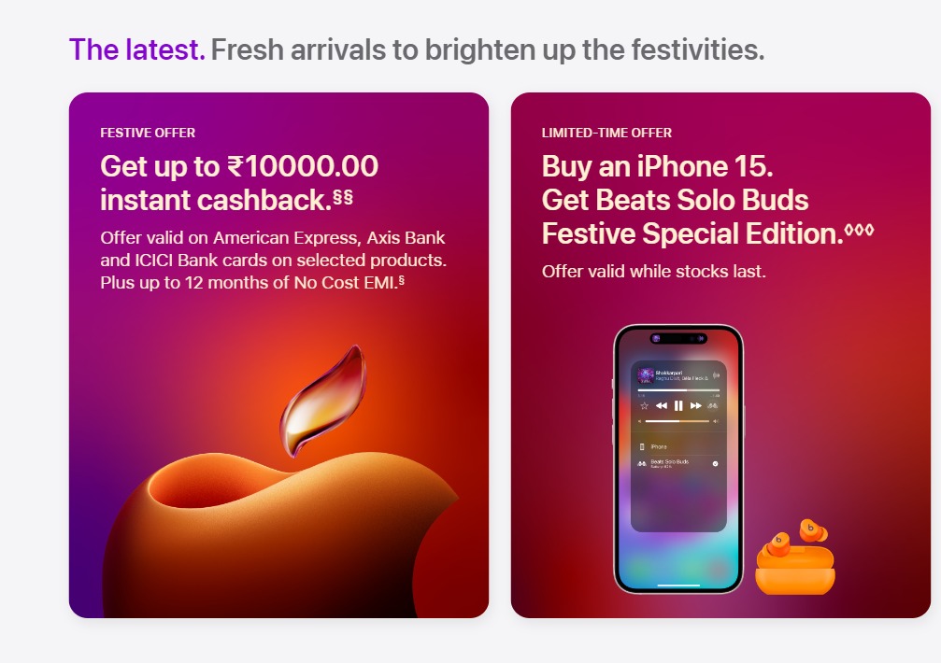Click the volume slider on the iPhone screen
This screenshot has width=941, height=663.
(677, 421)
